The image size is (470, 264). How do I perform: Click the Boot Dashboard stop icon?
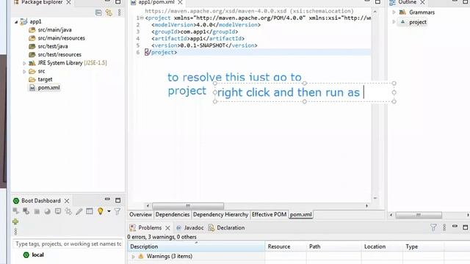click(x=37, y=212)
